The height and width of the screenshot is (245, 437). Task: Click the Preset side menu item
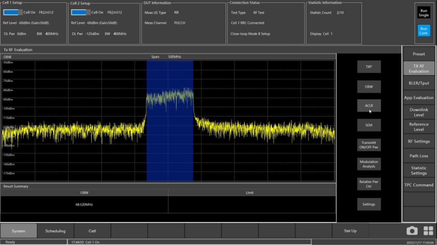coord(419,54)
